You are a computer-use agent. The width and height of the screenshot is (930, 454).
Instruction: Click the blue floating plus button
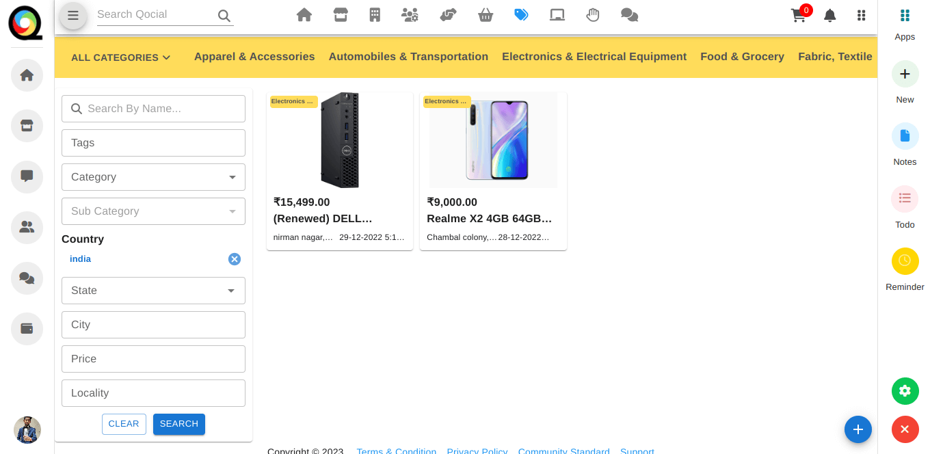[x=858, y=429]
